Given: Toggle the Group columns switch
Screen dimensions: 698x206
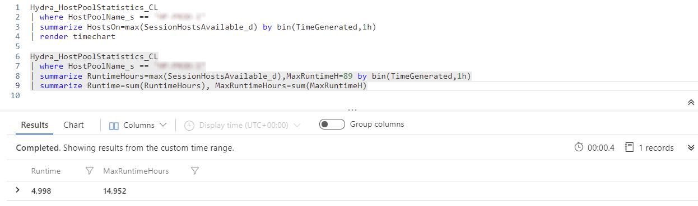Looking at the screenshot, I should coord(332,124).
